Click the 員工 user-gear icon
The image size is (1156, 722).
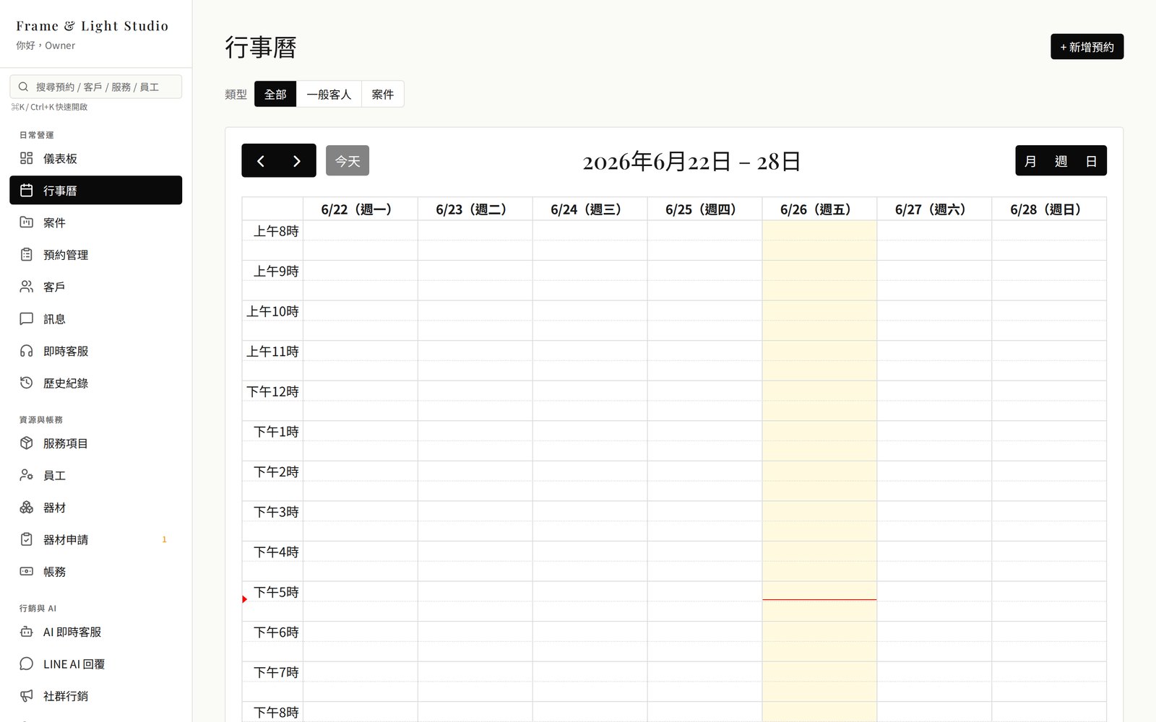click(x=27, y=475)
